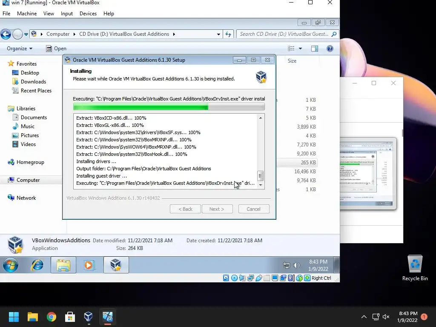Open Recycle Bin on host desktop
436x327 pixels.
[x=415, y=267]
